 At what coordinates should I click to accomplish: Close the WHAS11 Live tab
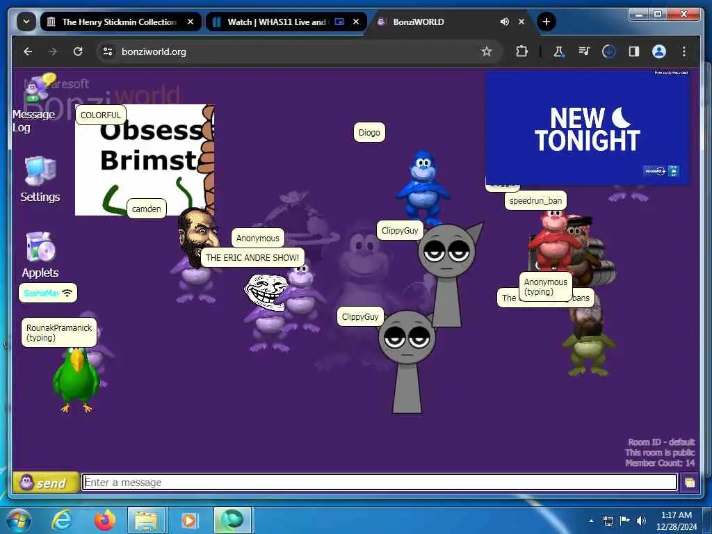pos(356,22)
